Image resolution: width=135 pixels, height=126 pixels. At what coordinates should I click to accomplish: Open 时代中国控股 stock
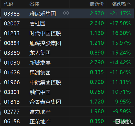[45, 33]
